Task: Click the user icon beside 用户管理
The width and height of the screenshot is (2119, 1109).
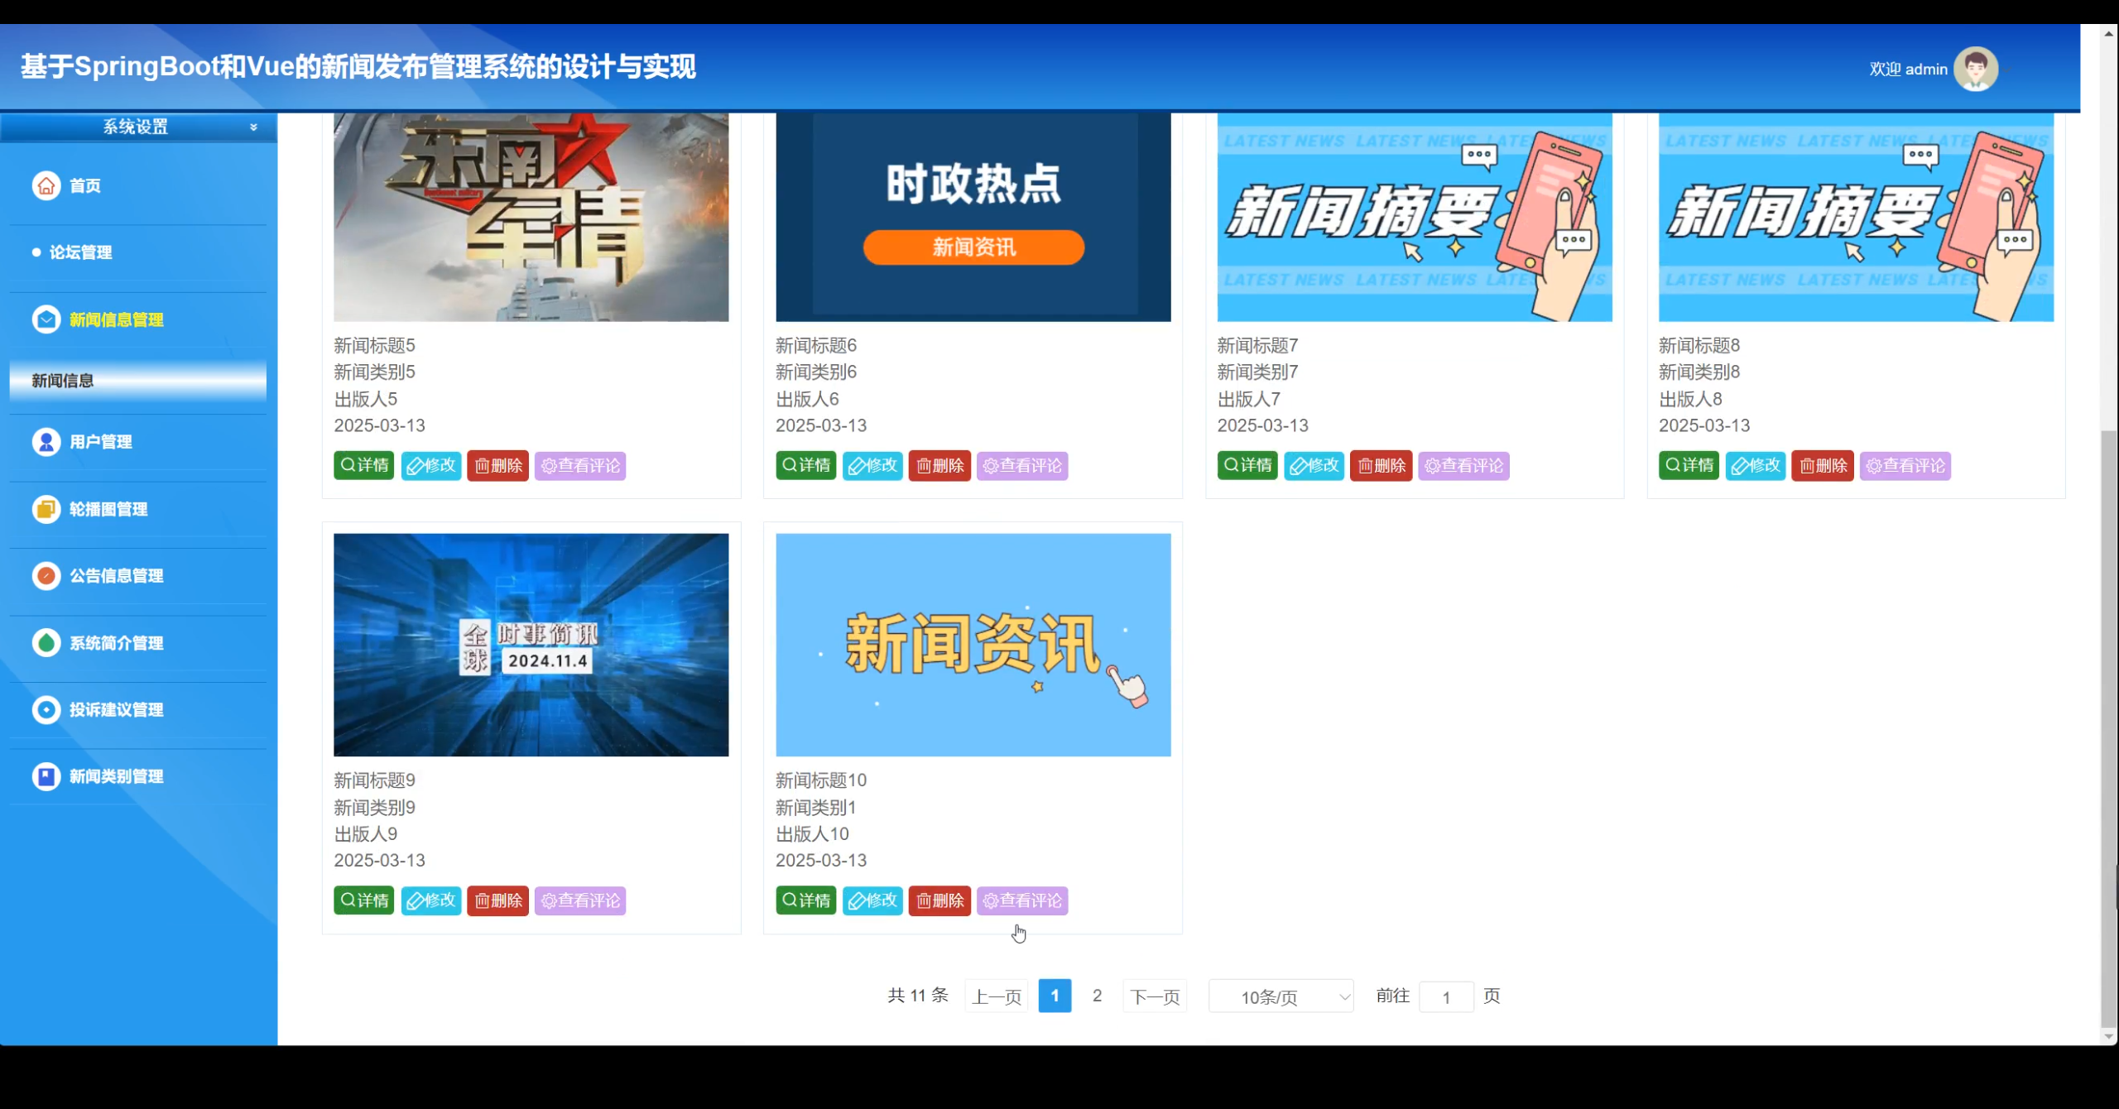Action: click(x=46, y=442)
